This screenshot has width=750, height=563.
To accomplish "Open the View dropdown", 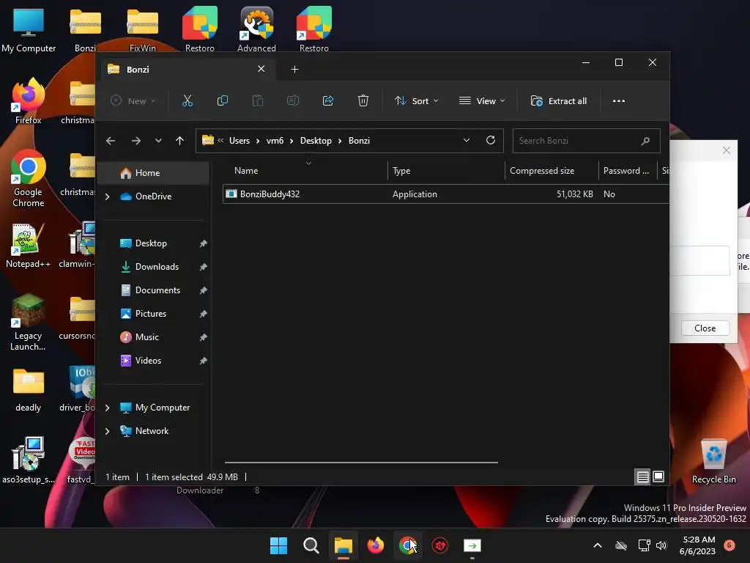I will pos(482,101).
